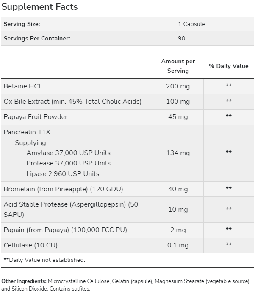Click the Papain 2 mg amount
This screenshot has width=255, height=295.
pyautogui.click(x=178, y=230)
